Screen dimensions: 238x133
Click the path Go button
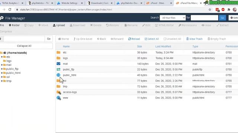tap(49, 39)
